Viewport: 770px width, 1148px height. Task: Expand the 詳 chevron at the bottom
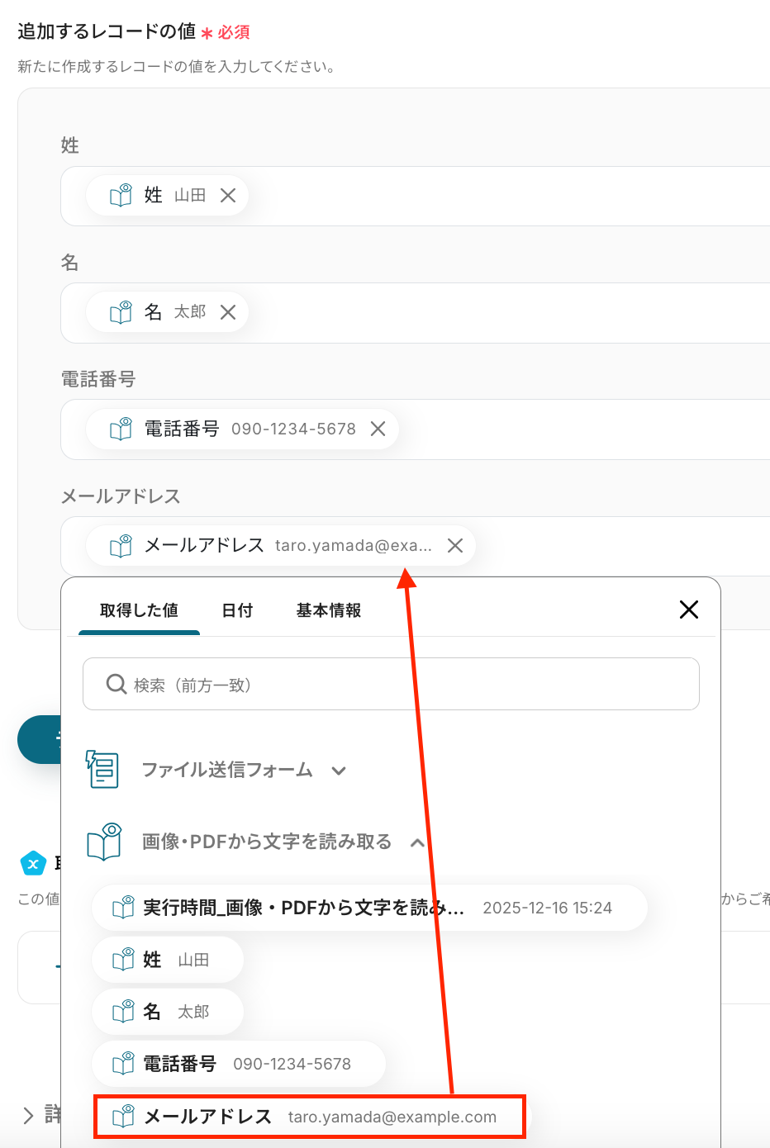pyautogui.click(x=28, y=1115)
